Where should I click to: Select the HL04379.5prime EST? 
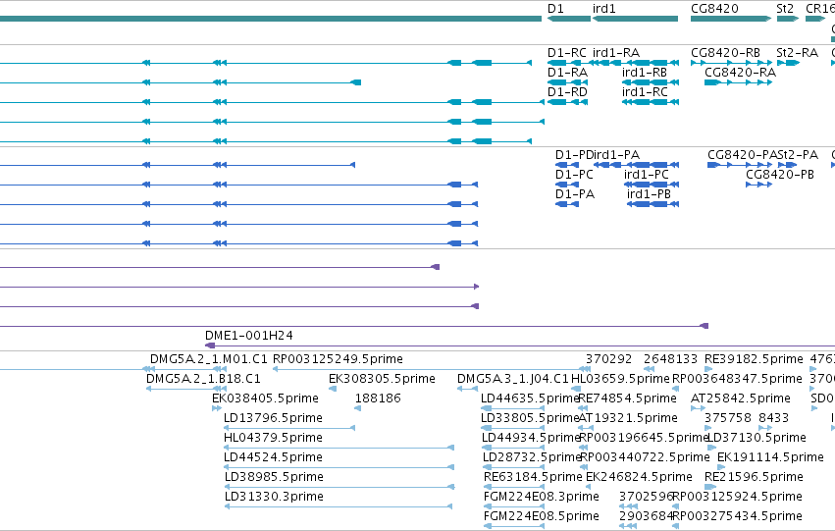[273, 438]
